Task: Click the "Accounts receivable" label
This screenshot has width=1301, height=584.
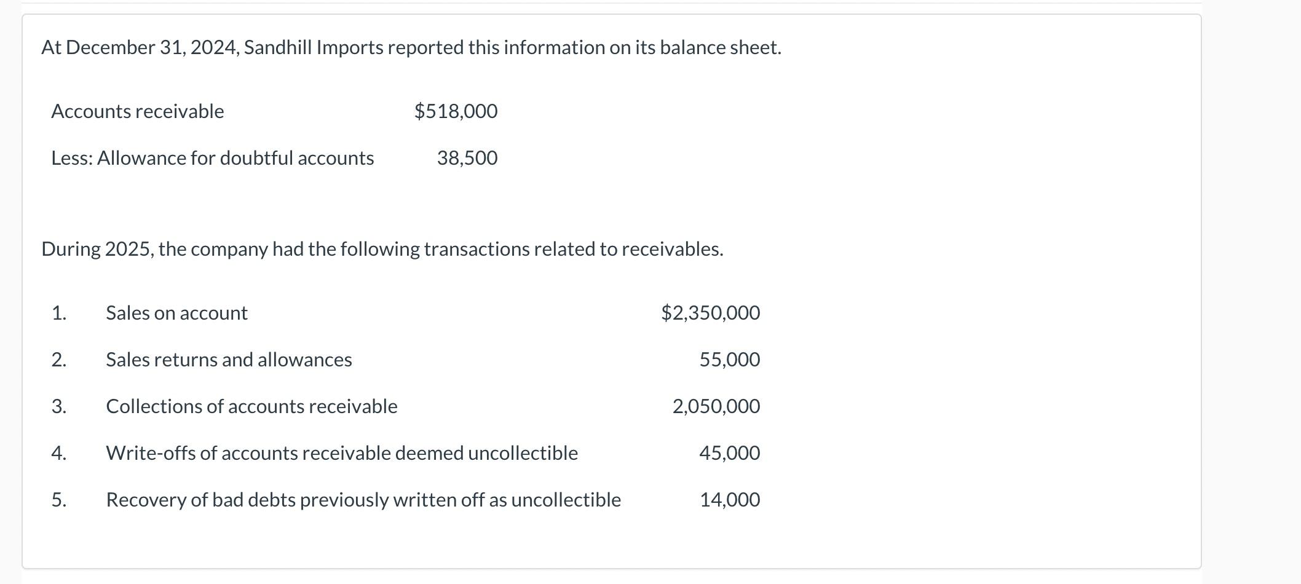Action: point(137,111)
